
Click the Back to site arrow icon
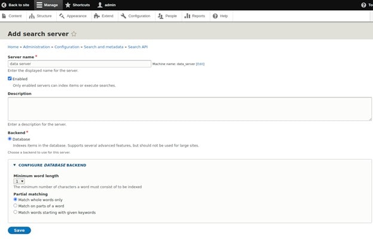pos(4,5)
